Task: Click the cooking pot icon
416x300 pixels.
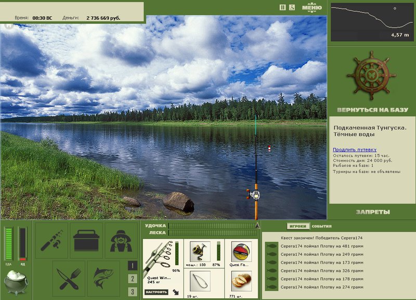Action: click(16, 282)
